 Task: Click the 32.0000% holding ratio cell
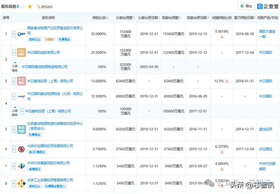click(x=98, y=34)
